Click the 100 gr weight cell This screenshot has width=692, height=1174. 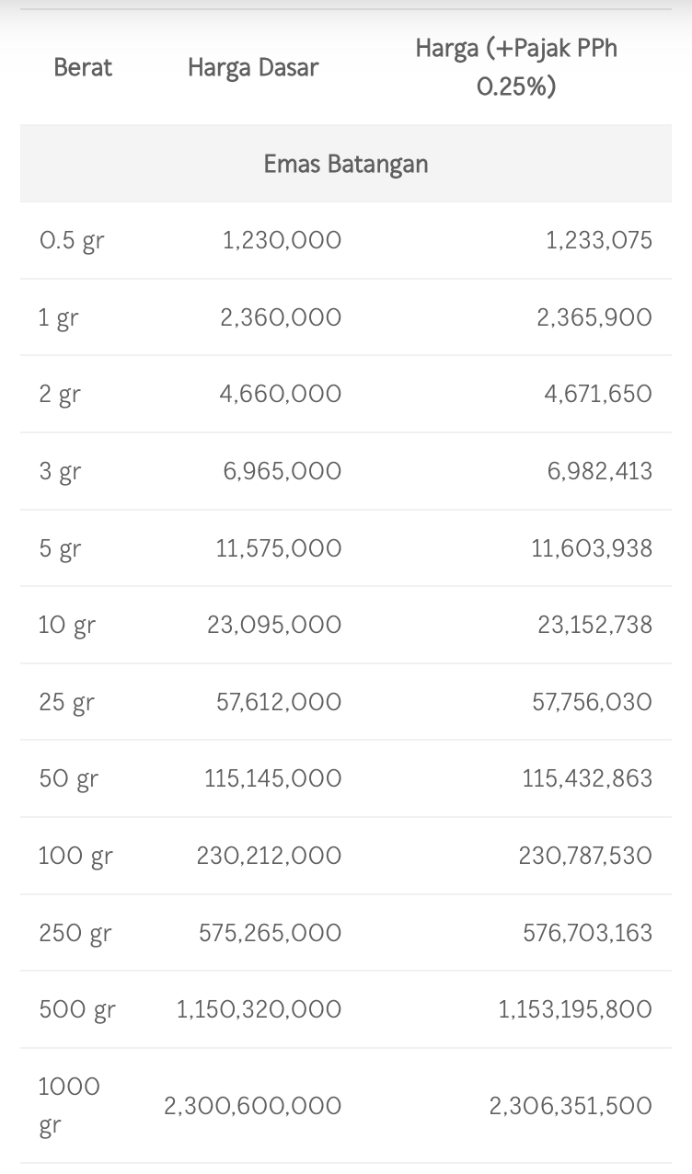[x=75, y=857]
